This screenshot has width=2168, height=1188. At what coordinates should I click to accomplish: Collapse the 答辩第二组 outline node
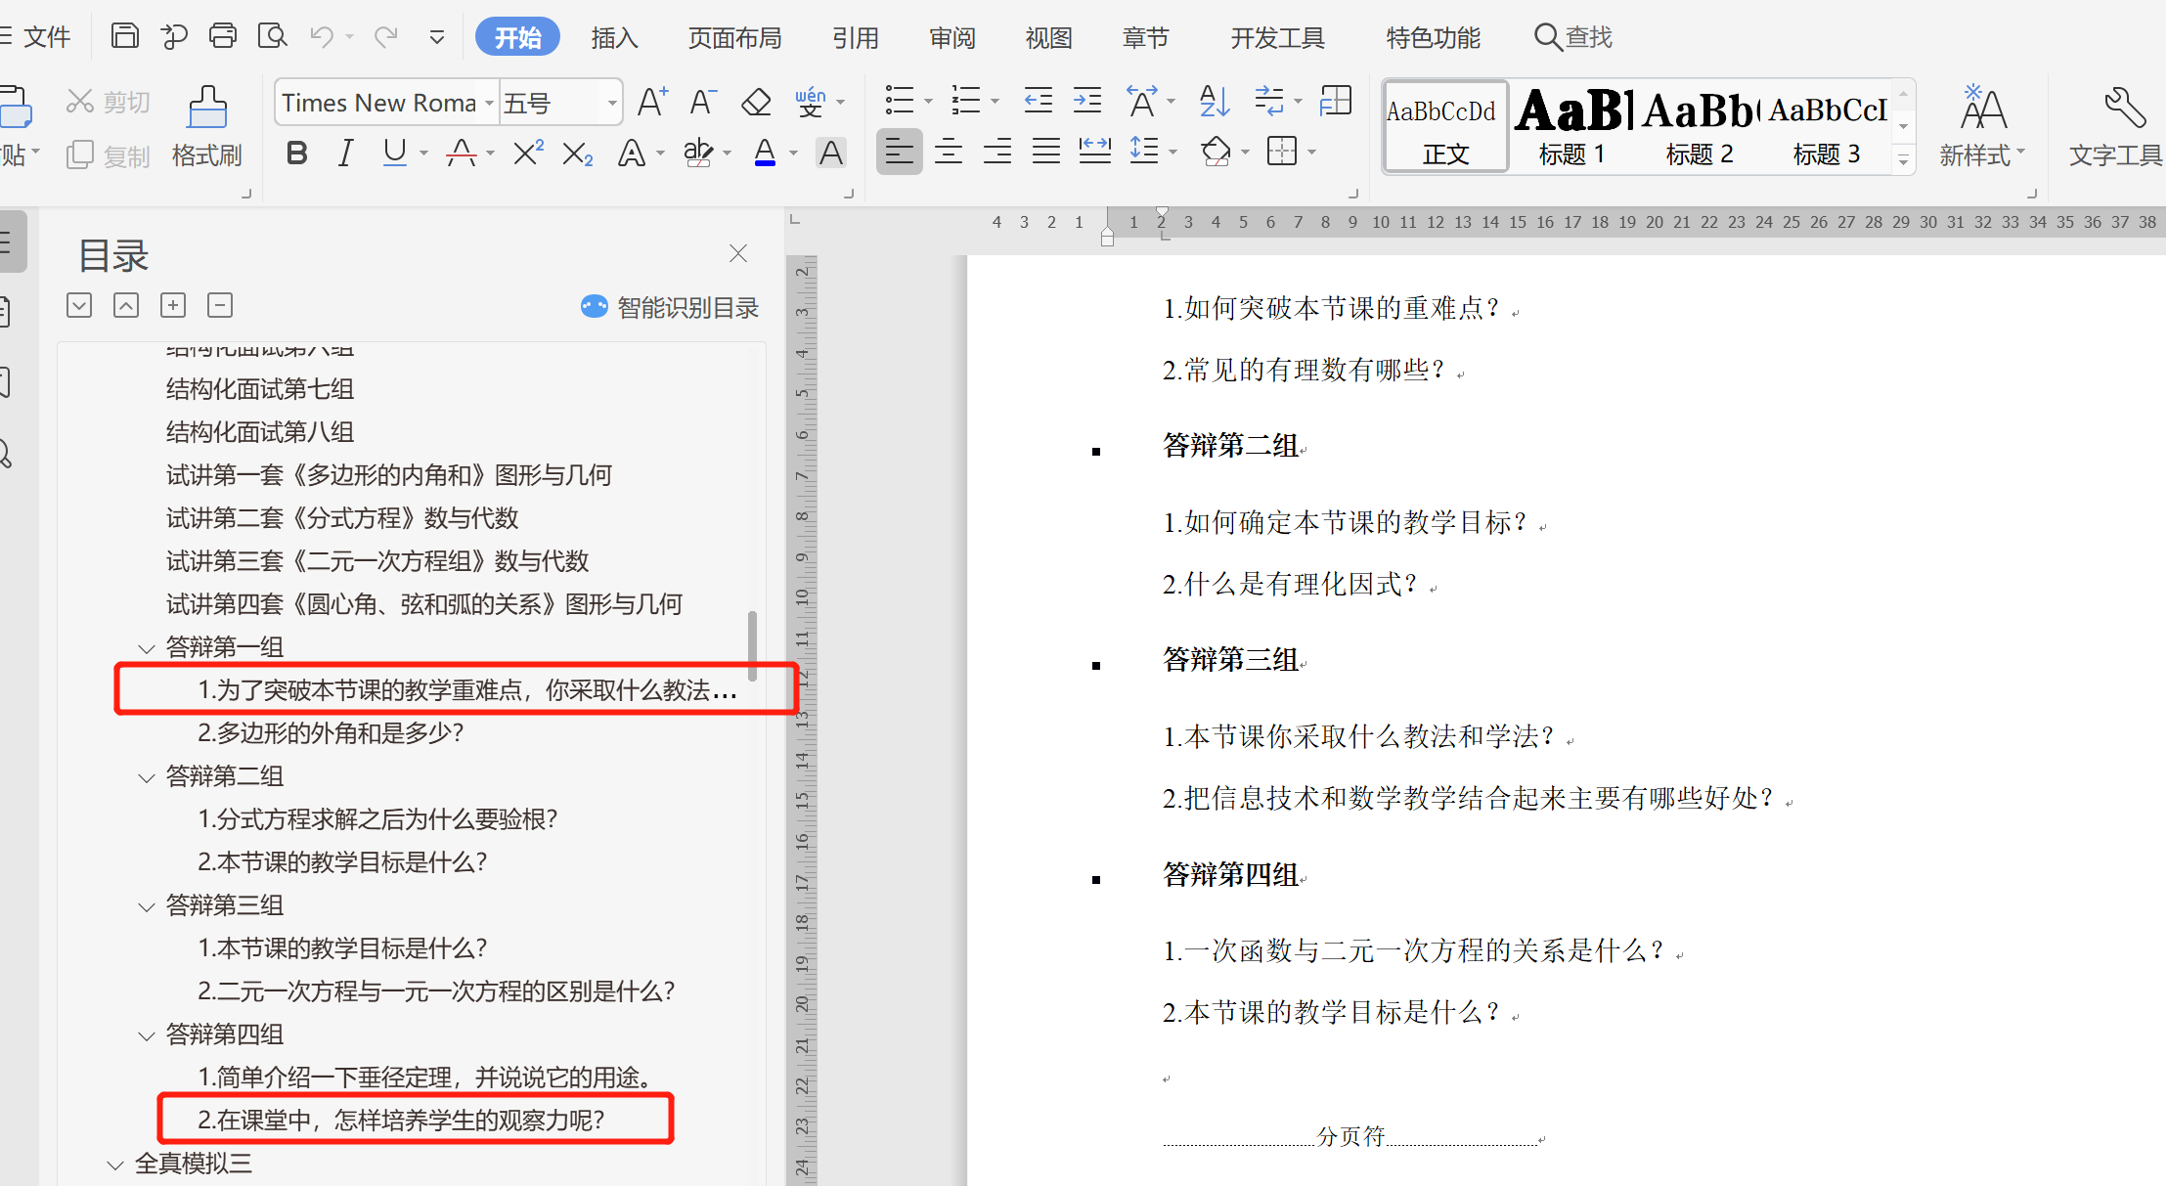click(147, 777)
